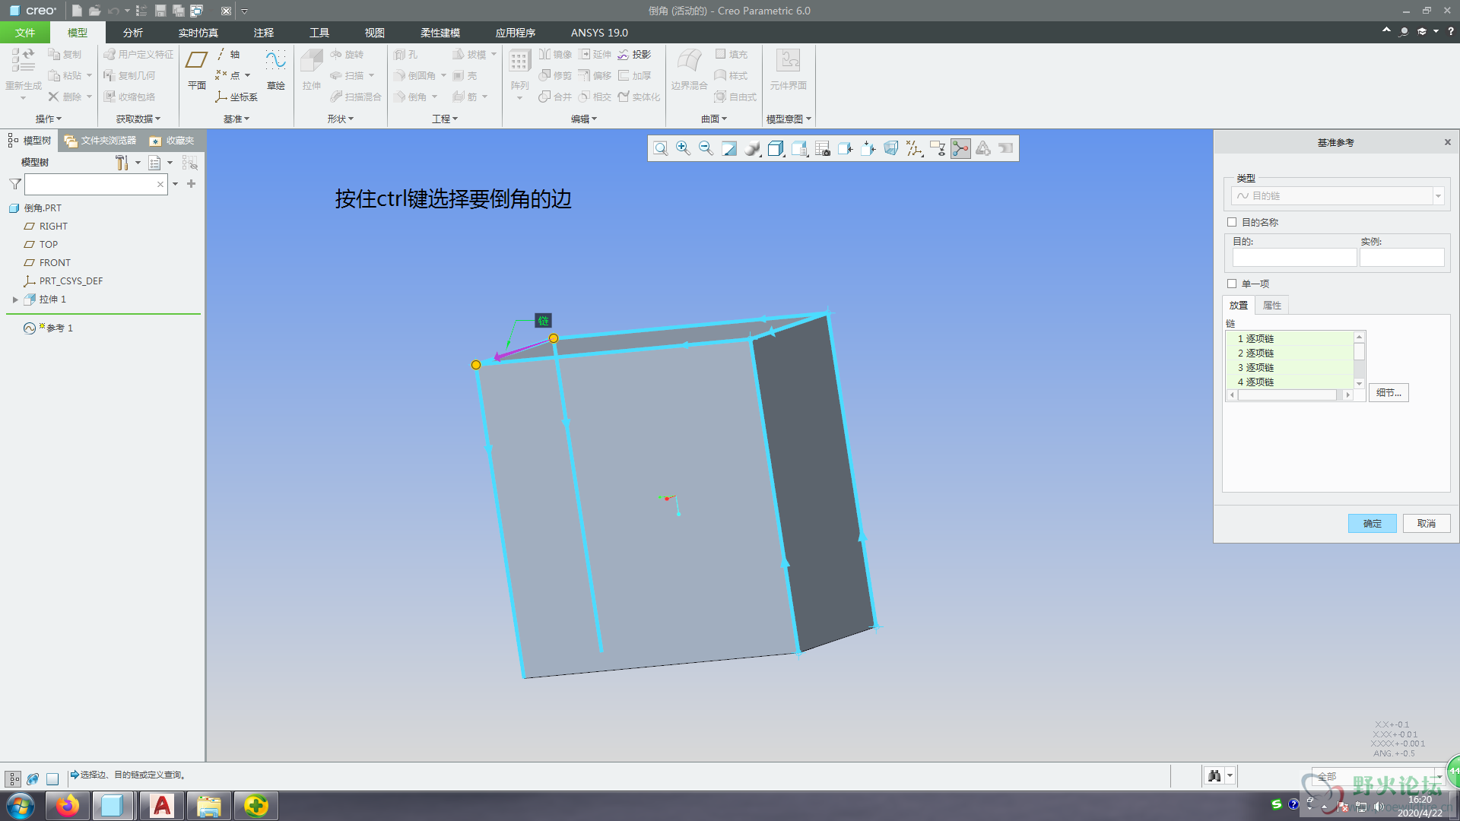Screen dimensions: 1460x821
Task: Switch to the 属性 tab in dialog
Action: tap(1272, 305)
